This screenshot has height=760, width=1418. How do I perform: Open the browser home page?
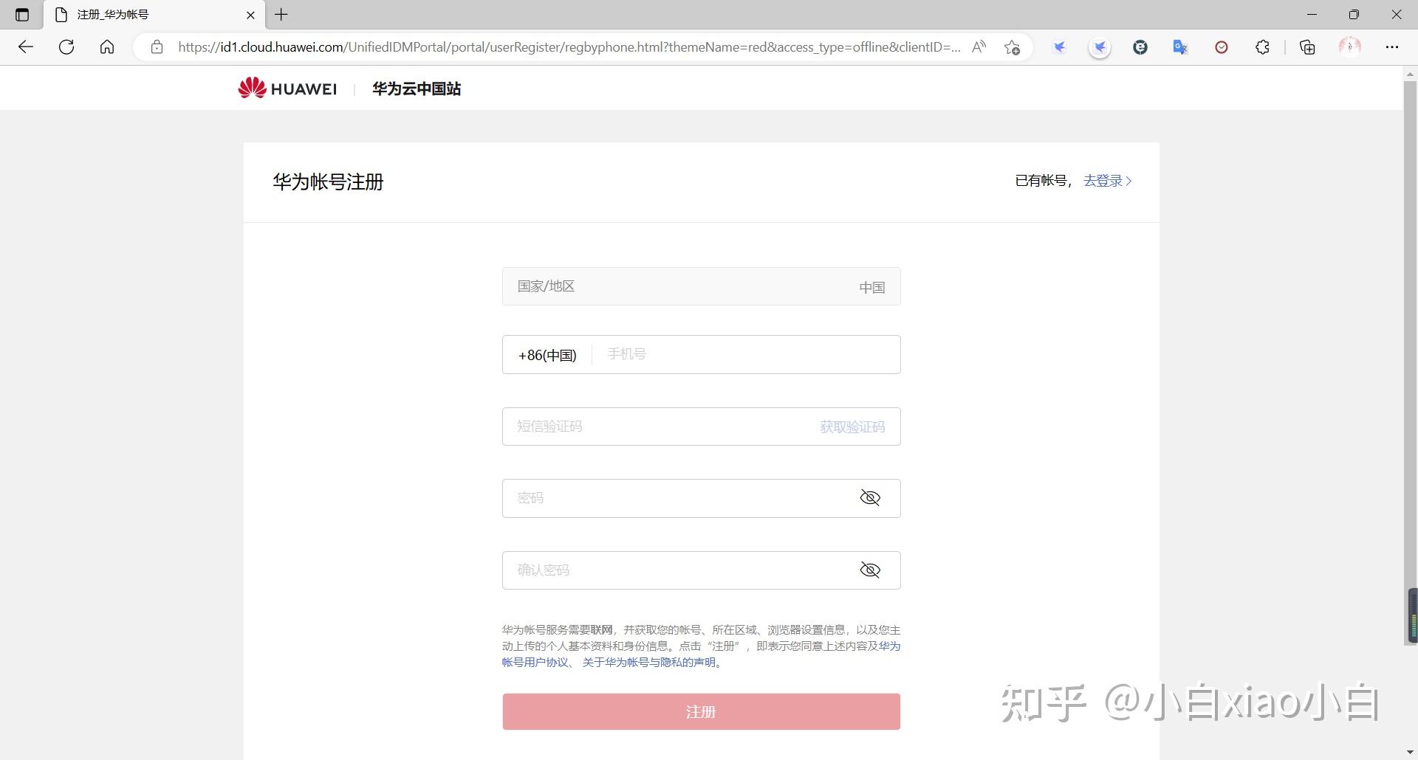coord(107,47)
